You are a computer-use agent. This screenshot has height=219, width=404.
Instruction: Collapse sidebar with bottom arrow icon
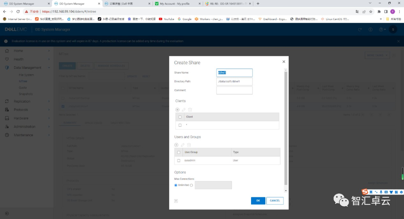click(x=7, y=214)
